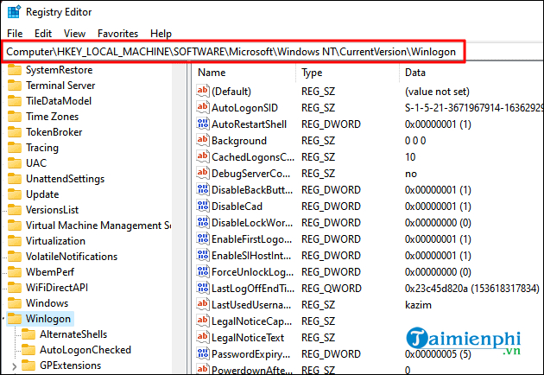
Task: Open the Edit menu
Action: (x=43, y=34)
